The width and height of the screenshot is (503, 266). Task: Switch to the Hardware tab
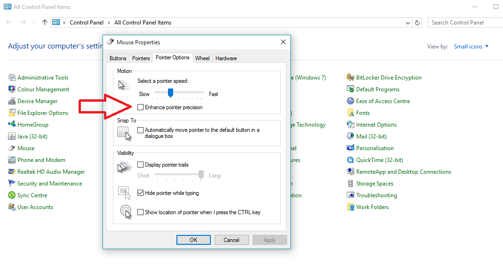coord(226,58)
